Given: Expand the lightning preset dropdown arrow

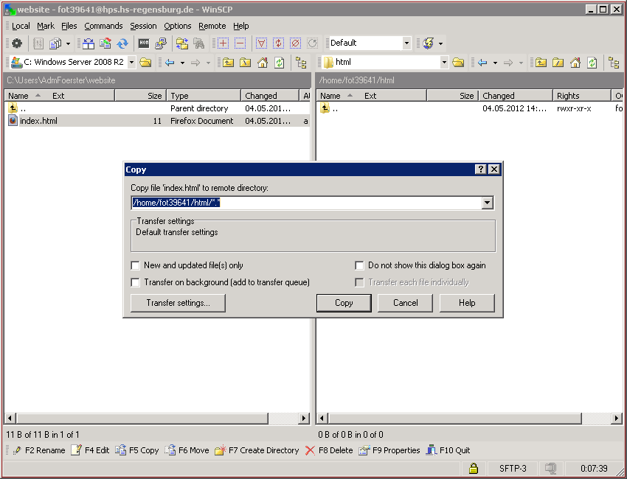Looking at the screenshot, I should pos(440,43).
